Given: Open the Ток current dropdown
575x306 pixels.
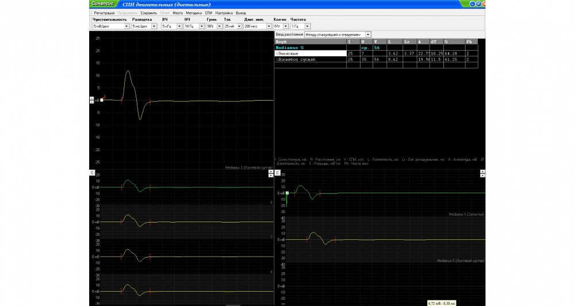Looking at the screenshot, I should click(x=238, y=26).
